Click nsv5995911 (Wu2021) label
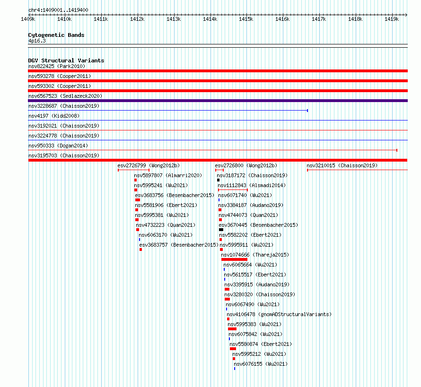Screen dimensions: 421x387 [246, 245]
